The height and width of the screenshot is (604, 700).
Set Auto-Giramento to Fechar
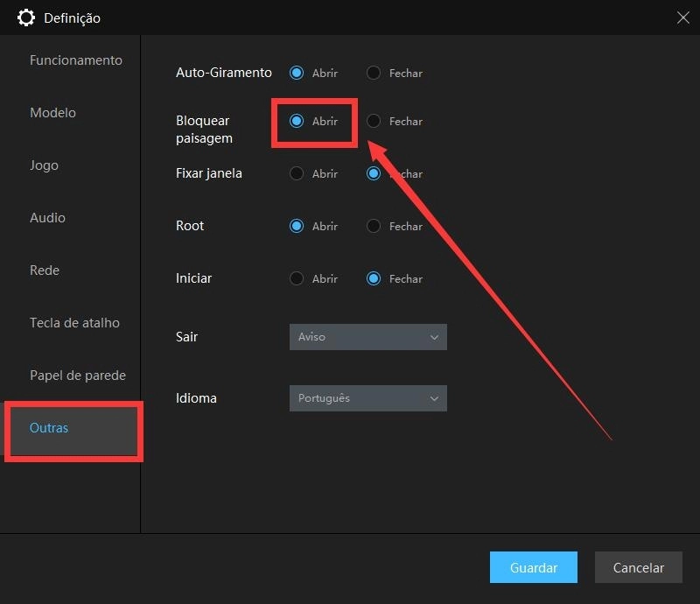click(x=374, y=74)
